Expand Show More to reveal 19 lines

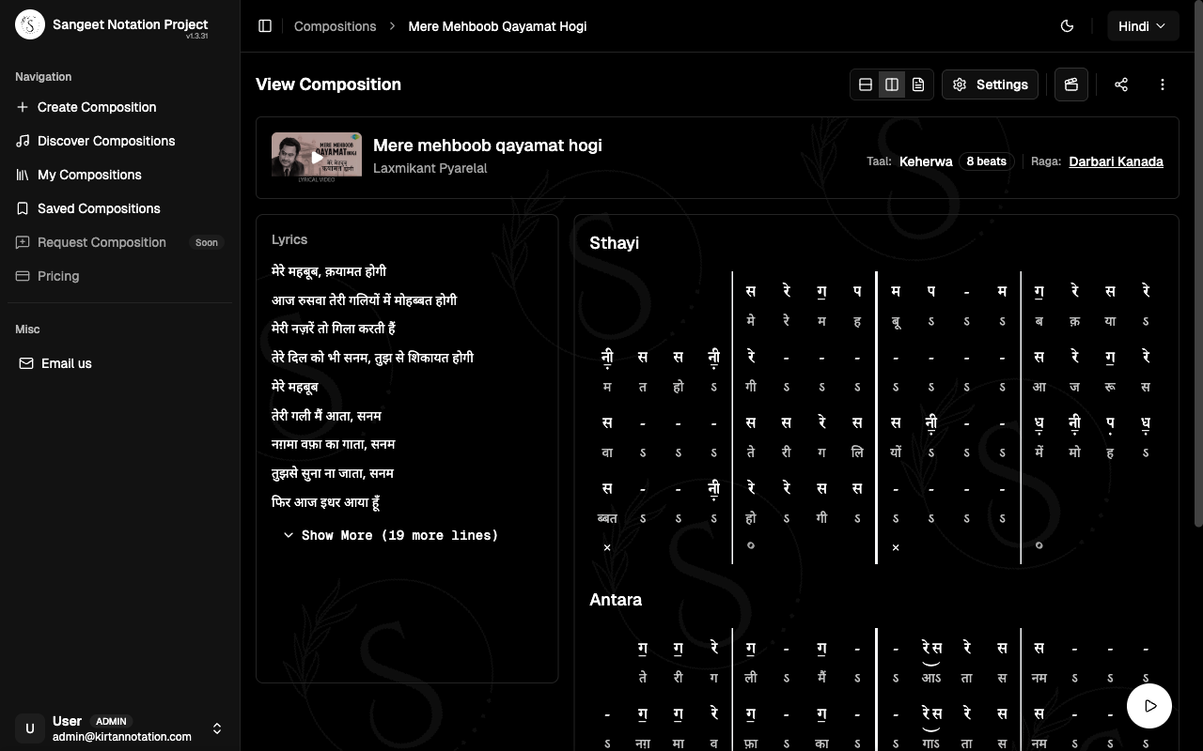(391, 535)
